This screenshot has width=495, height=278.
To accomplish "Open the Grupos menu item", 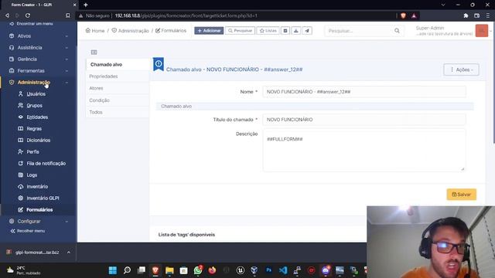I will 34,106.
